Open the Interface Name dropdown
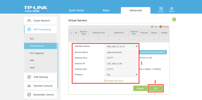This screenshot has height=100, width=202. pos(121,46)
